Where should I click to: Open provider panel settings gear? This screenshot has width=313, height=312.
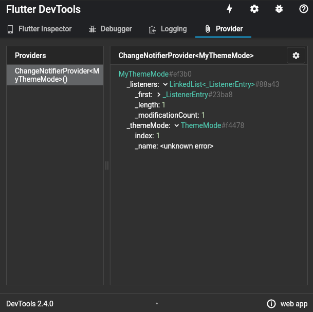tap(296, 56)
